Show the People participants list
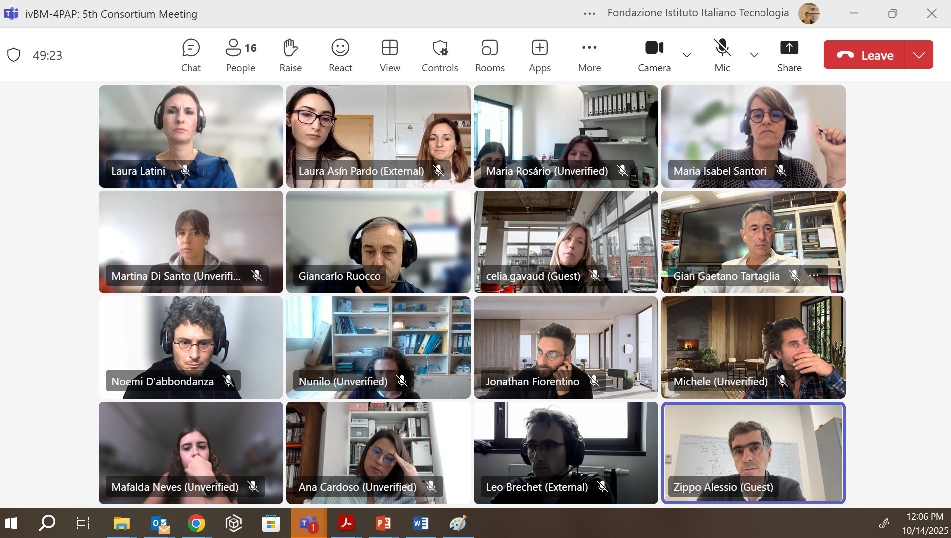The width and height of the screenshot is (951, 538). (240, 55)
